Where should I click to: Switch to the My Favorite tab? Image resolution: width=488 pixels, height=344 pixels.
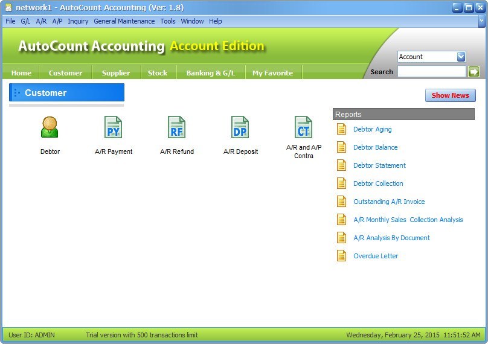pos(272,73)
